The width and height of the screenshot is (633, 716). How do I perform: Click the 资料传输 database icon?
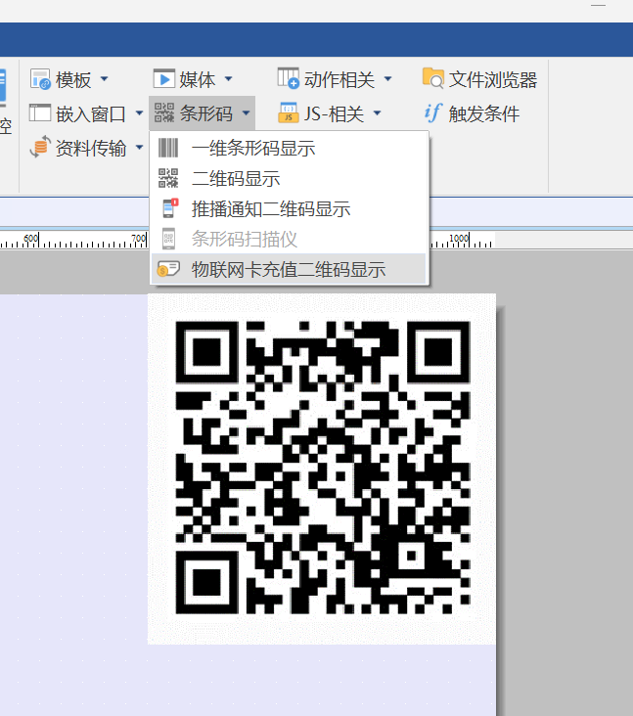point(40,148)
